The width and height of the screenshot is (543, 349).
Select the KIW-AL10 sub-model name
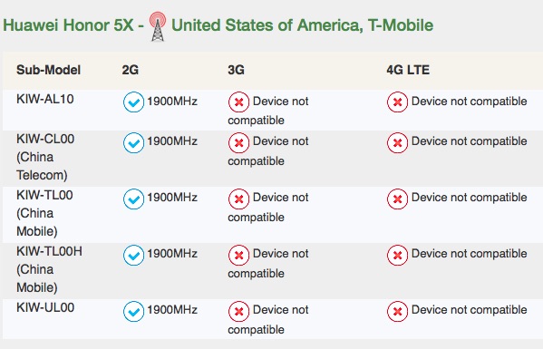45,100
